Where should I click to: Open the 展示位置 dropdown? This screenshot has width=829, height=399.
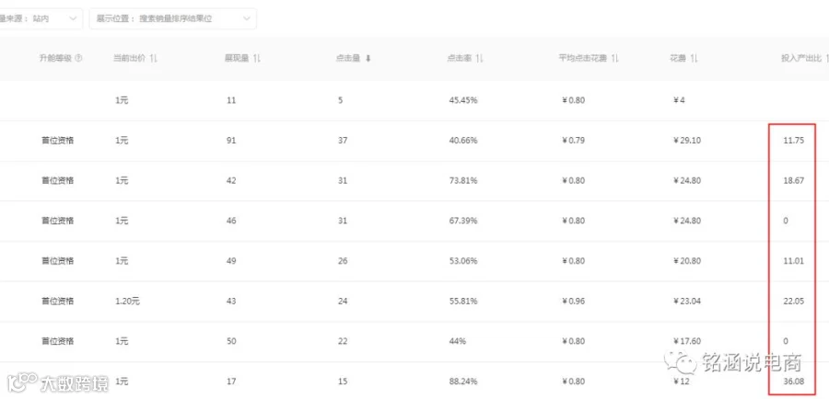tap(173, 19)
